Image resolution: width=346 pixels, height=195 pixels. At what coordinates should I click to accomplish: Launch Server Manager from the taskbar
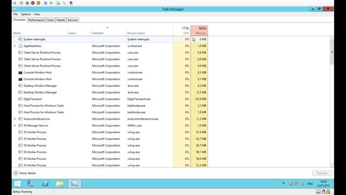click(x=31, y=184)
